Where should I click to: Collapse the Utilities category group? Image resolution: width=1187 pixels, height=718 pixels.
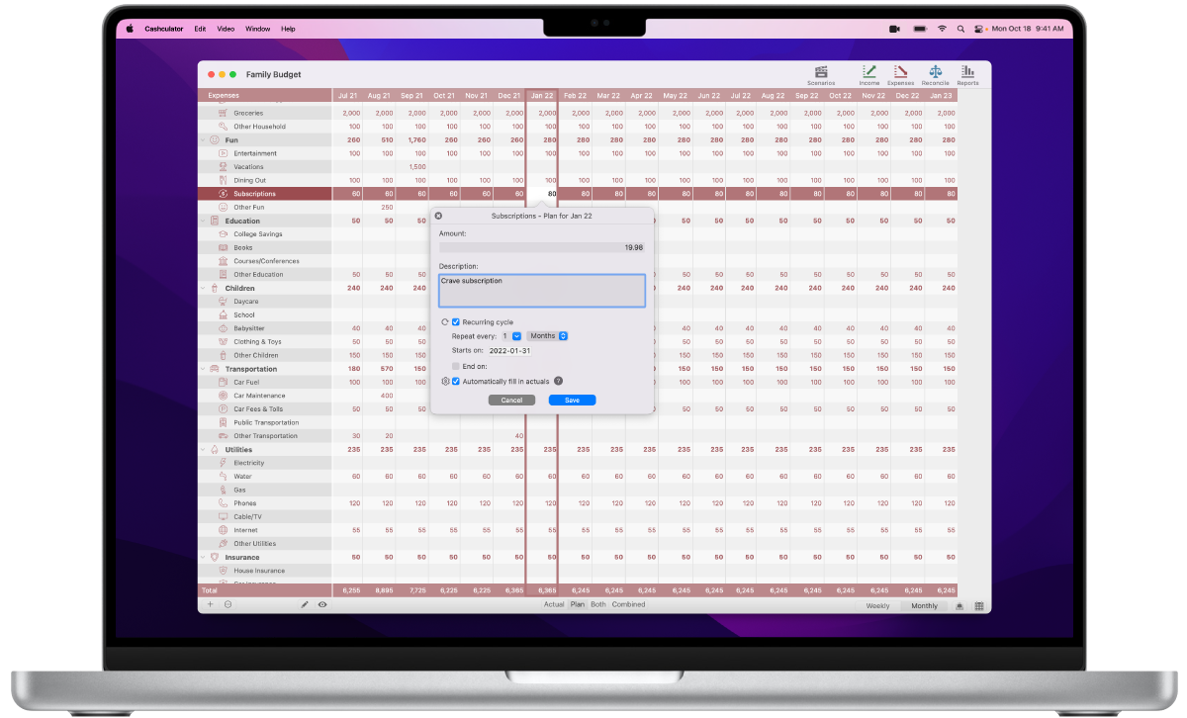click(x=203, y=449)
